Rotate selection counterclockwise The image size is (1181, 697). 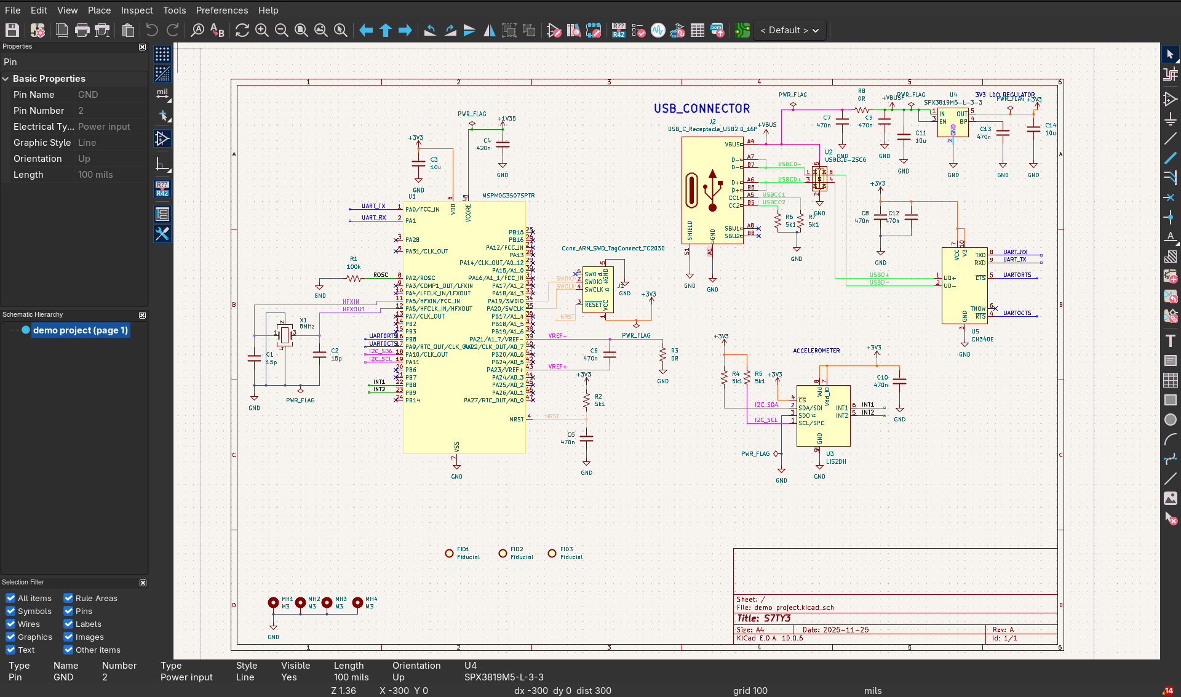[x=430, y=30]
